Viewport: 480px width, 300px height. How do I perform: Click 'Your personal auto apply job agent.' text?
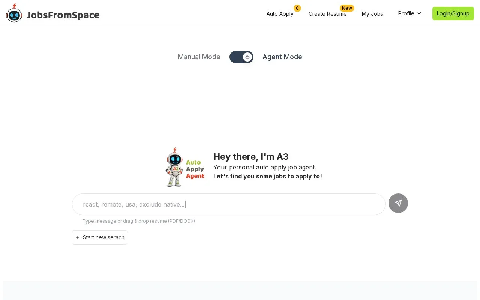[265, 167]
